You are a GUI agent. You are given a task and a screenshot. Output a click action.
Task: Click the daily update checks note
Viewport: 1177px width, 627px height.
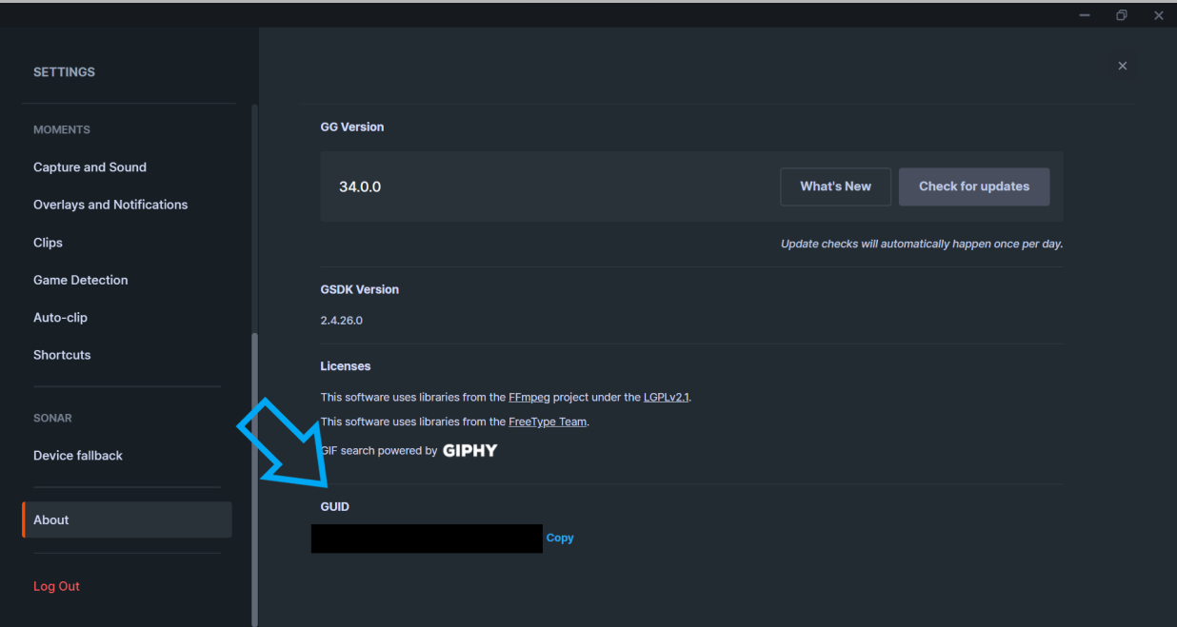click(x=922, y=244)
